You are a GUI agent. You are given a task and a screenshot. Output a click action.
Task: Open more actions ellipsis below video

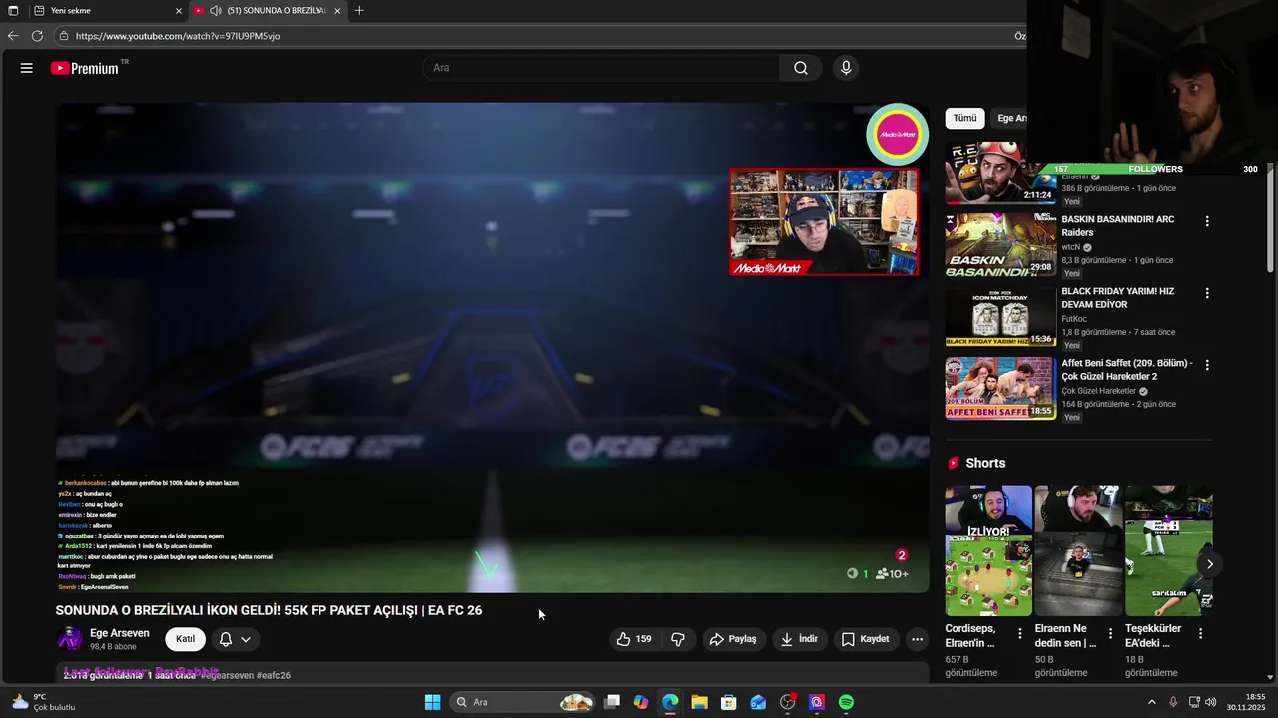point(917,639)
